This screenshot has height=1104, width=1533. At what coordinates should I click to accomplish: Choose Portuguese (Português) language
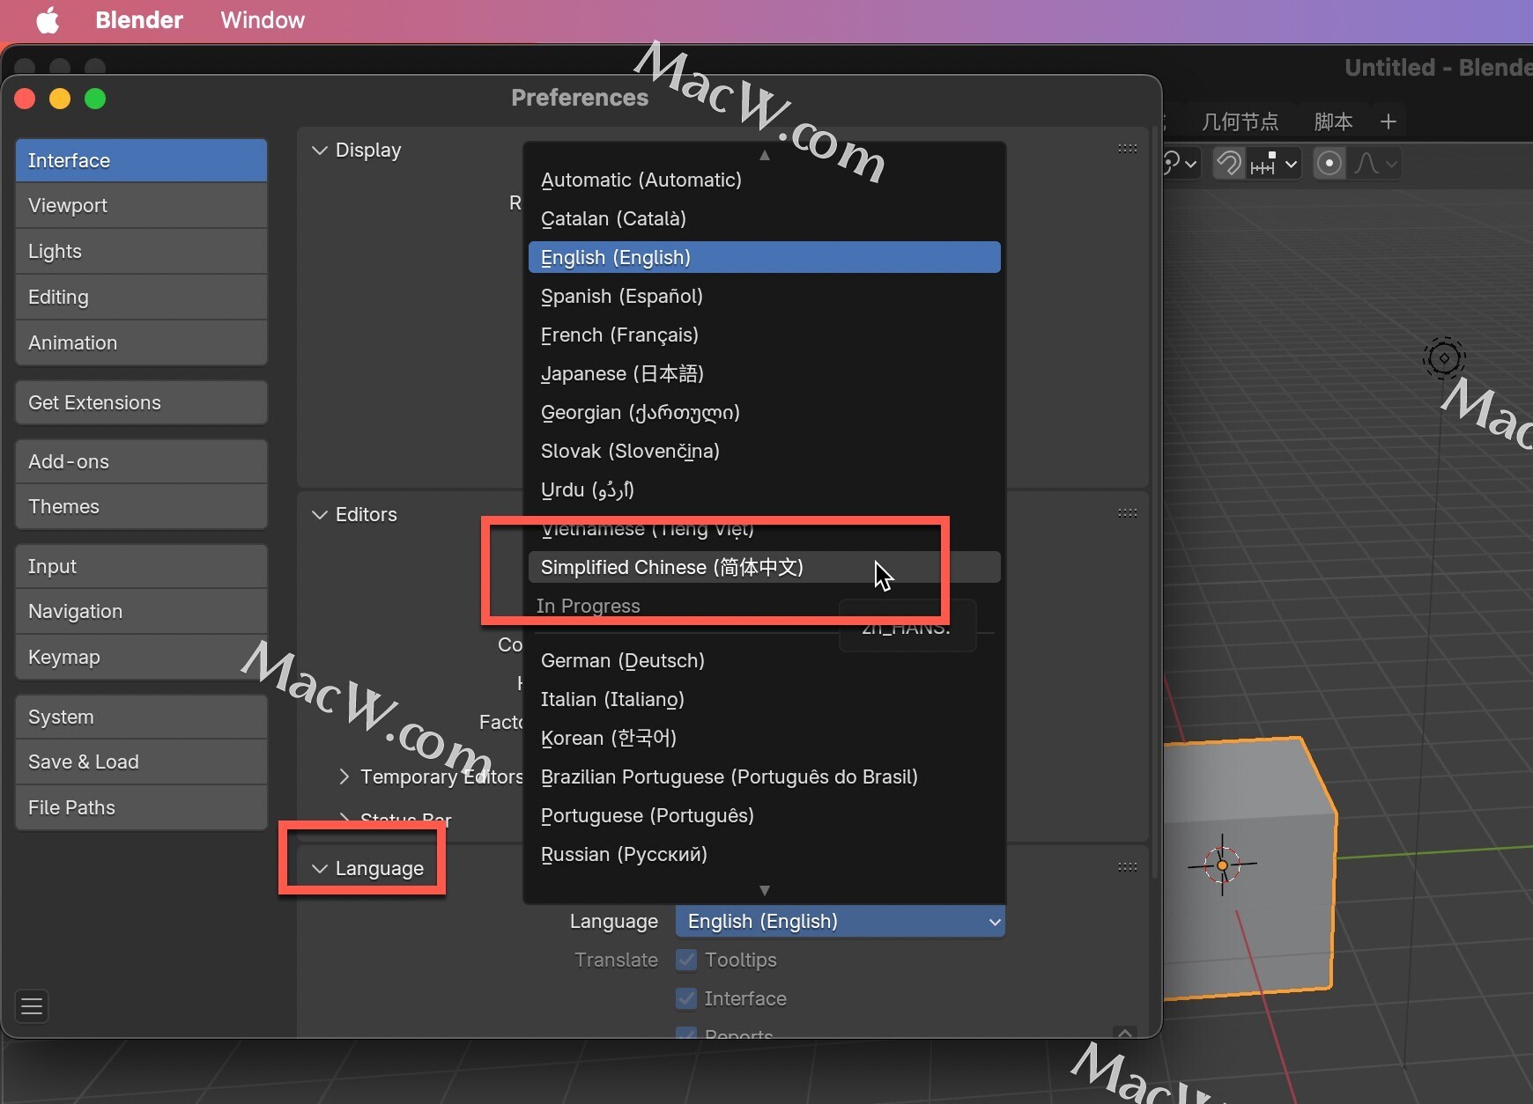coord(765,815)
